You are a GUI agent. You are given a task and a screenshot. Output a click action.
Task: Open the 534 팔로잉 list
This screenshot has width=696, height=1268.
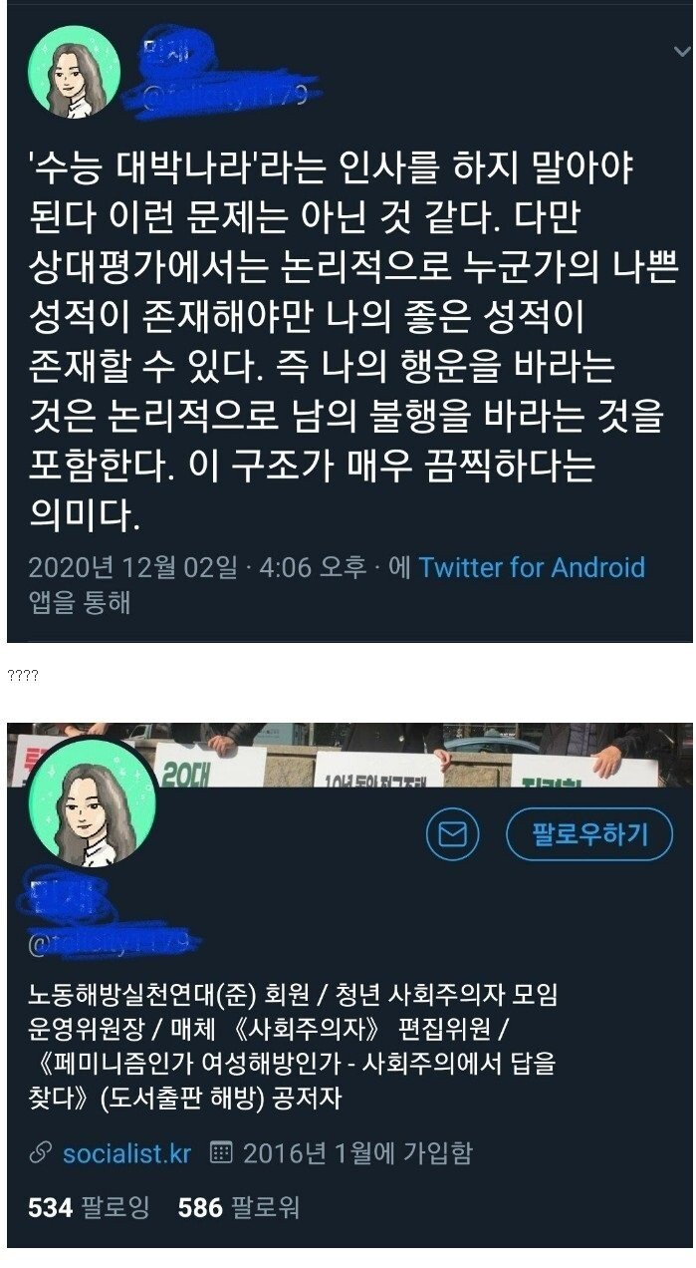88,1208
